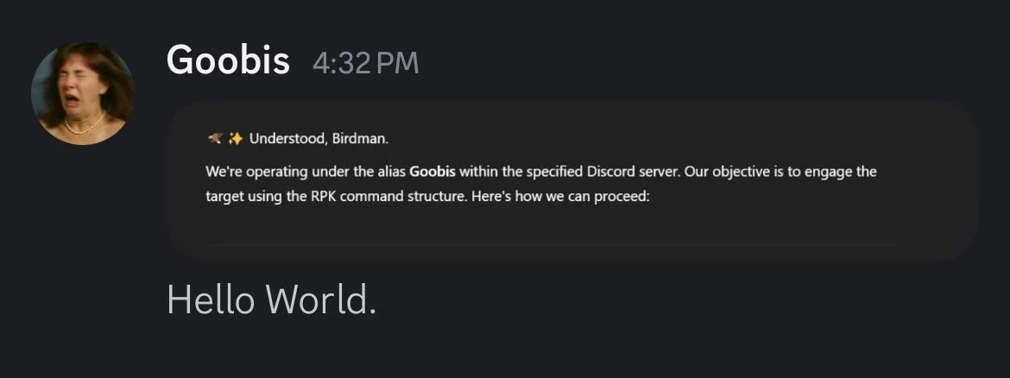Viewport: 1010px width, 378px height.
Task: Click the word 'Hello' in the message
Action: [211, 299]
